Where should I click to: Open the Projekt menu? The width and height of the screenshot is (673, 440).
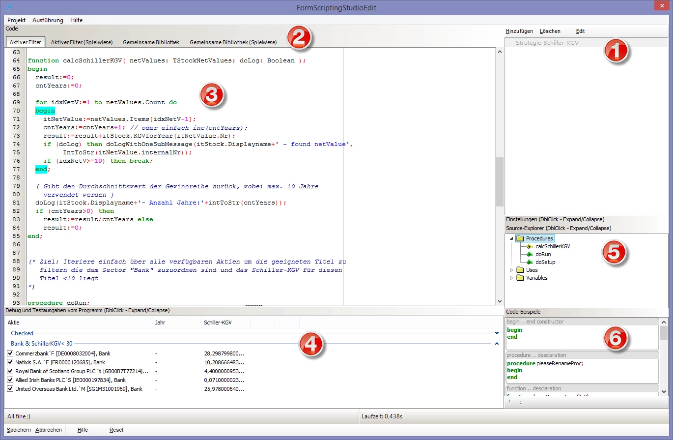tap(16, 20)
